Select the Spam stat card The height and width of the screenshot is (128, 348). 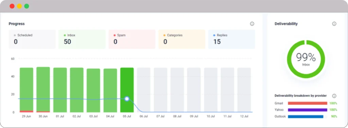click(x=132, y=39)
